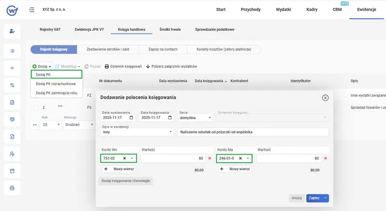This screenshot has width=386, height=211.
Task: Click Pobierz załączniki wydatków button
Action: (x=172, y=66)
